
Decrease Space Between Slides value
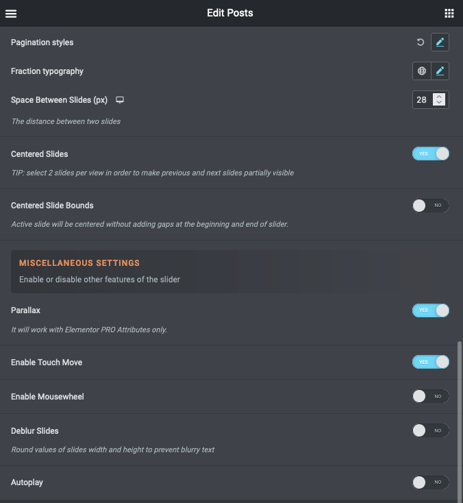[x=440, y=103]
